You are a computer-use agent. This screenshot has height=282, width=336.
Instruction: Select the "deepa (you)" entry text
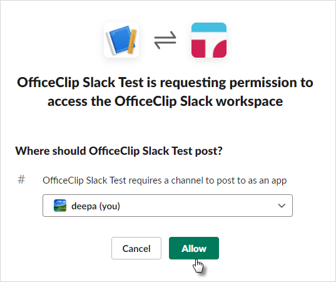coord(96,206)
